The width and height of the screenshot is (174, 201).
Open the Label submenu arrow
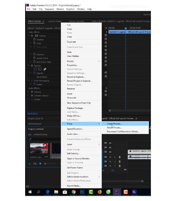(x=99, y=144)
